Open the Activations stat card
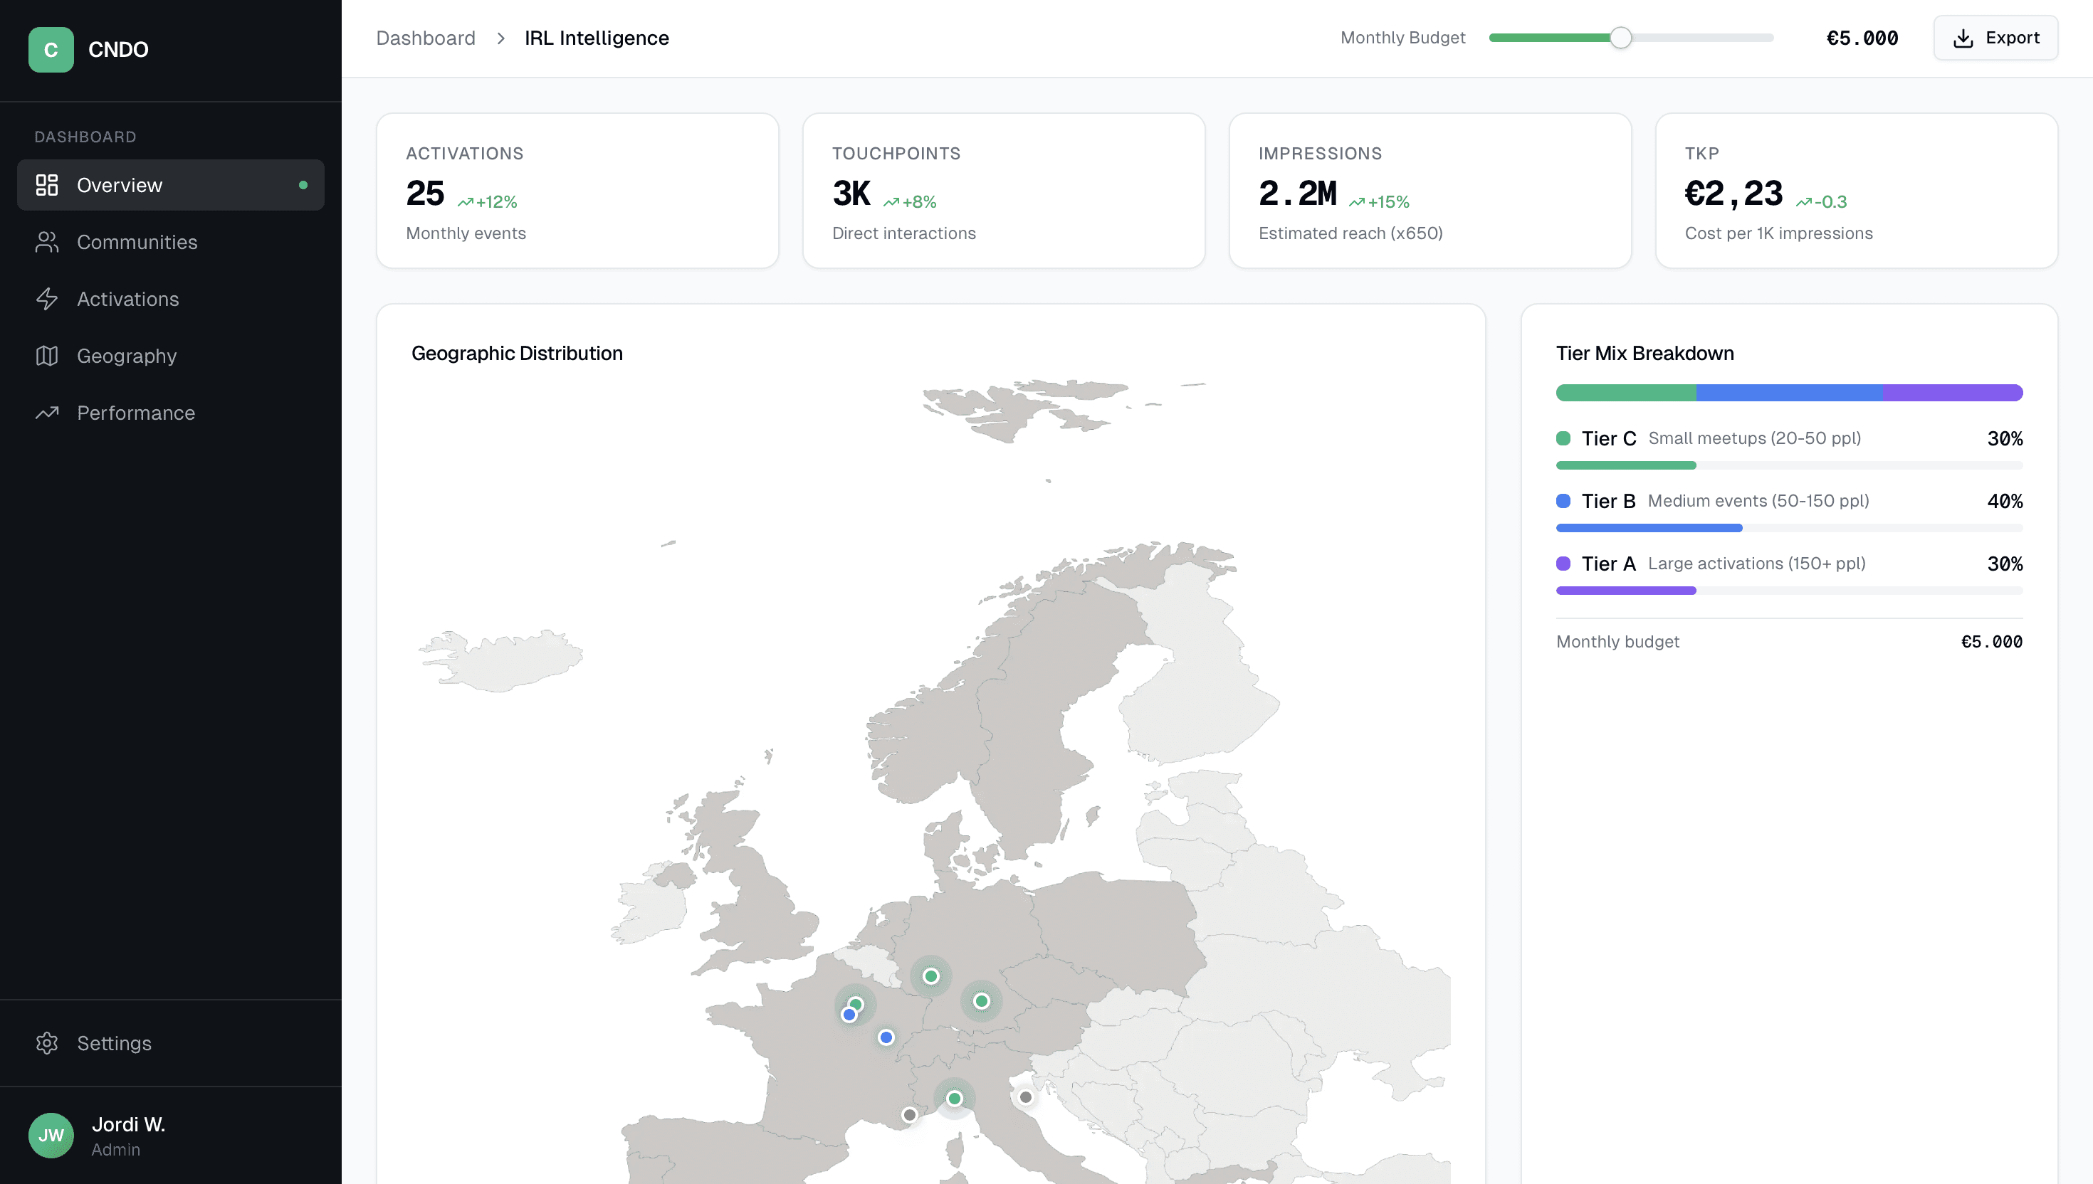The image size is (2093, 1184). point(577,191)
